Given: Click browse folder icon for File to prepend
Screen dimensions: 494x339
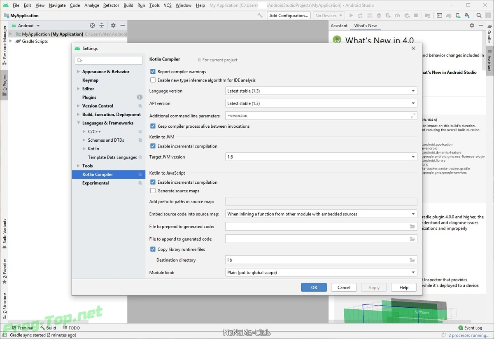Looking at the screenshot, I should [x=412, y=227].
